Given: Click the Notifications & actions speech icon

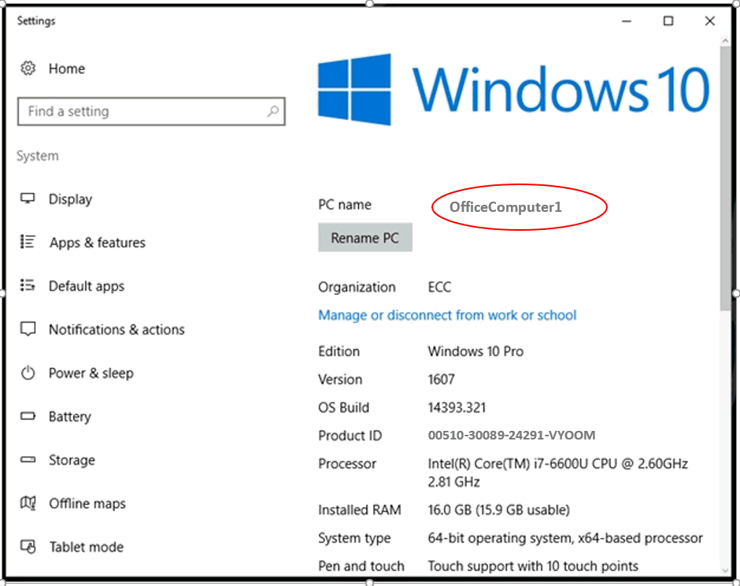Looking at the screenshot, I should 28,329.
